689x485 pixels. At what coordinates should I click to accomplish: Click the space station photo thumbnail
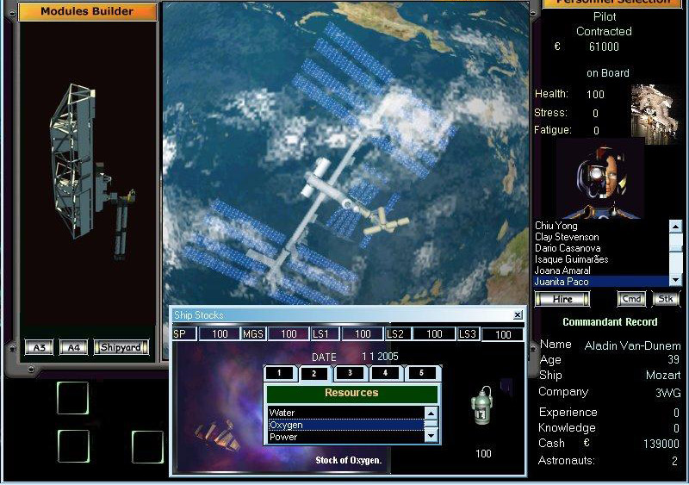point(655,111)
